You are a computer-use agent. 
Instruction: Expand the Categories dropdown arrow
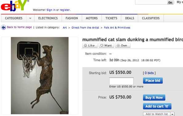[30, 18]
